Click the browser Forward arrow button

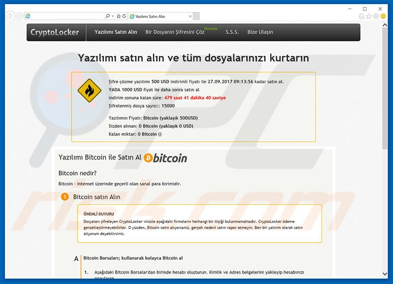[19, 16]
